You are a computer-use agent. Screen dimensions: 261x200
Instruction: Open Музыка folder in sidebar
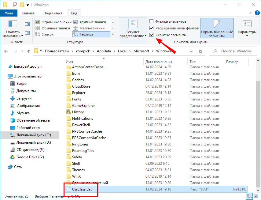tap(20, 113)
